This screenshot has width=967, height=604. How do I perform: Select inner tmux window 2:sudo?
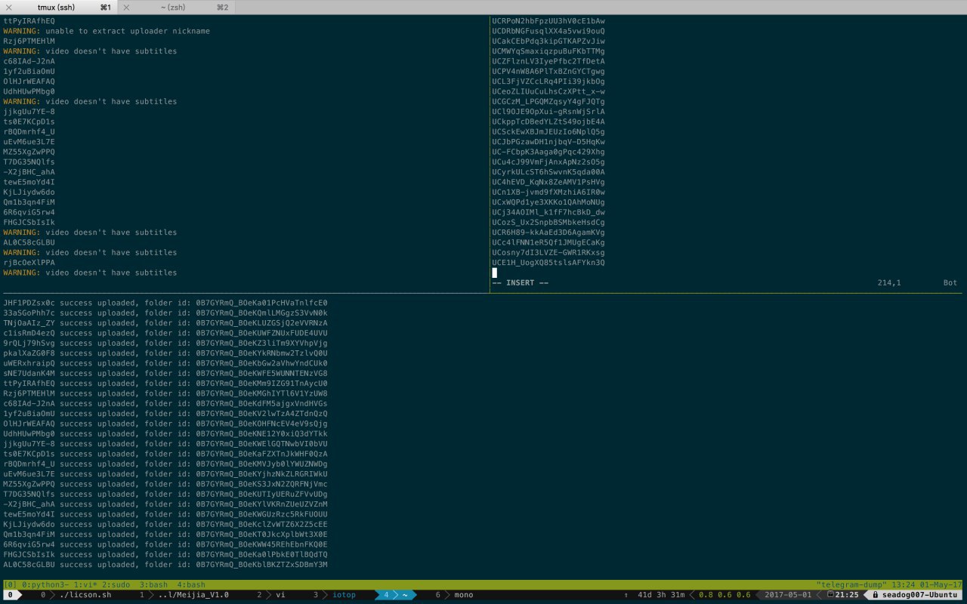pos(116,584)
